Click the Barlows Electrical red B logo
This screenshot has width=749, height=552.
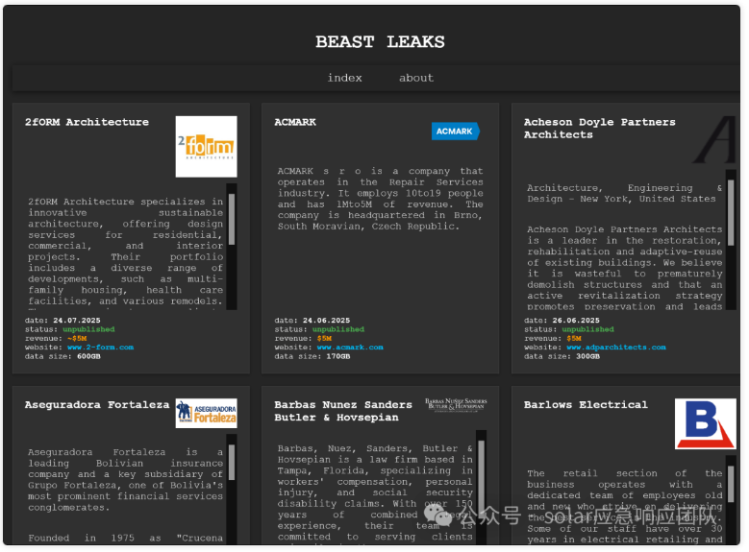[x=705, y=424]
